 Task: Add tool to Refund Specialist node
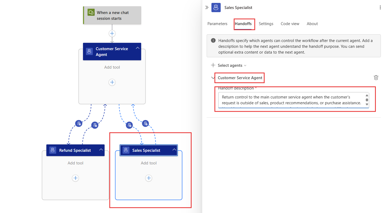76,178
